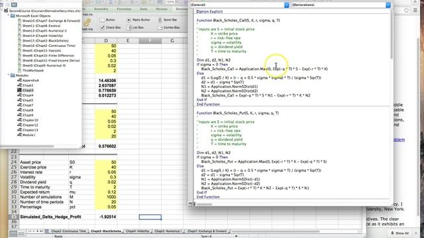Click Sheet8 (Chapt12-Fixed Income Derivs) sheet icon
Screen dimensions: 424x238
[19, 60]
